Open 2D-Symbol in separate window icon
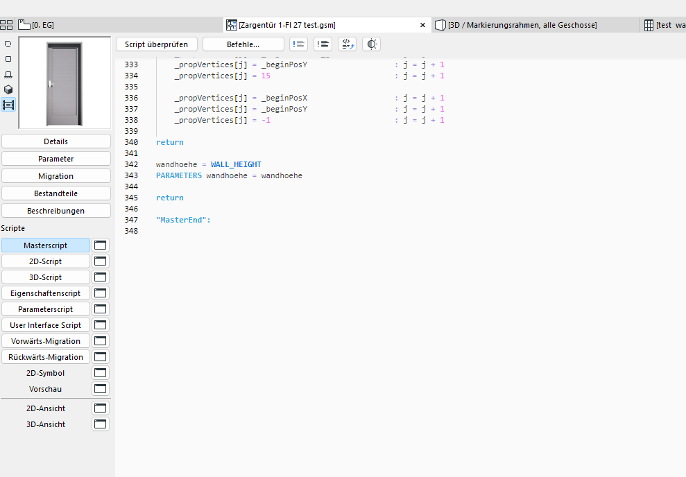The image size is (686, 477). click(x=100, y=373)
